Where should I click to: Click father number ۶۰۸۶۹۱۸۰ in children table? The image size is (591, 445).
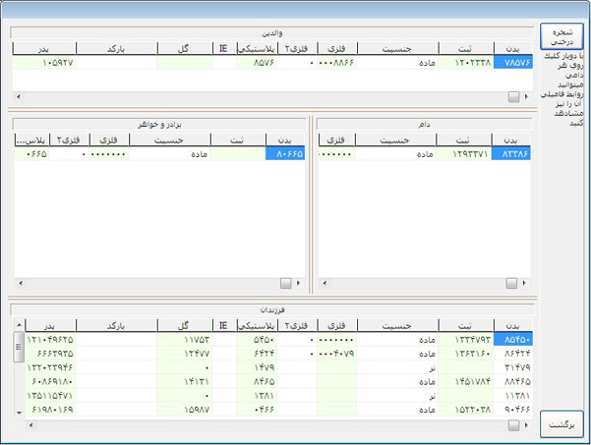50,381
